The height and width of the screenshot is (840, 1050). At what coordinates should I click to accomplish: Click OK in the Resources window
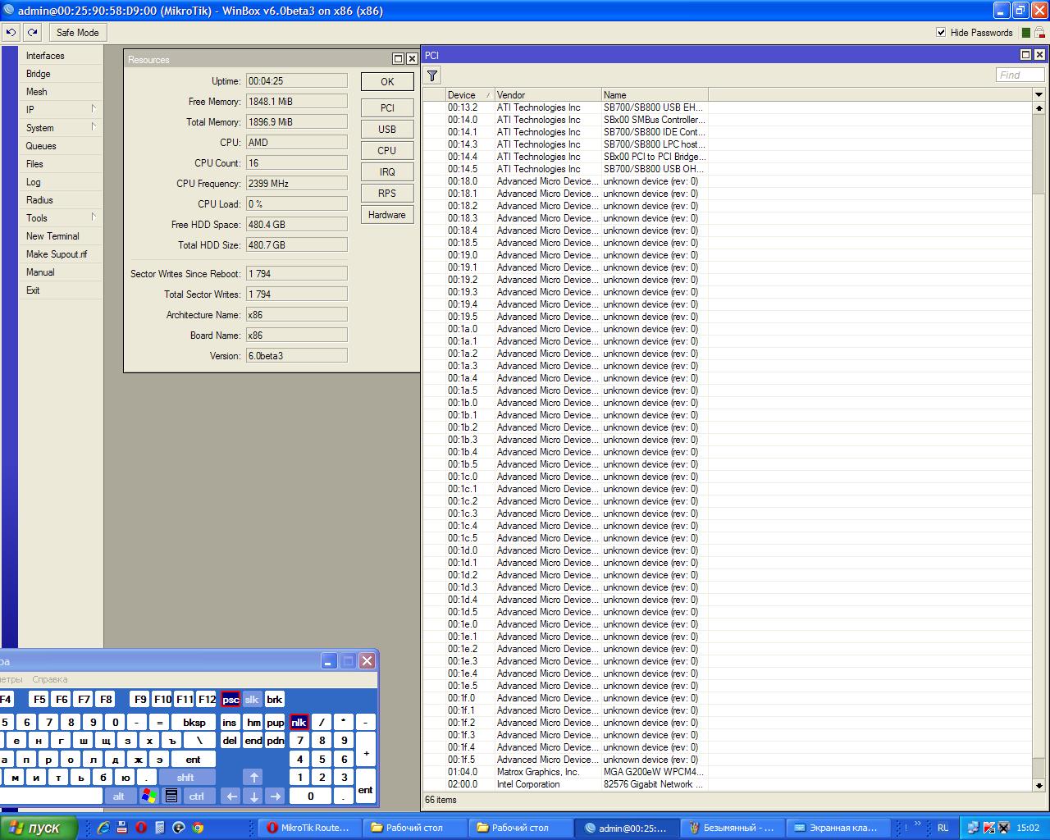pyautogui.click(x=386, y=81)
